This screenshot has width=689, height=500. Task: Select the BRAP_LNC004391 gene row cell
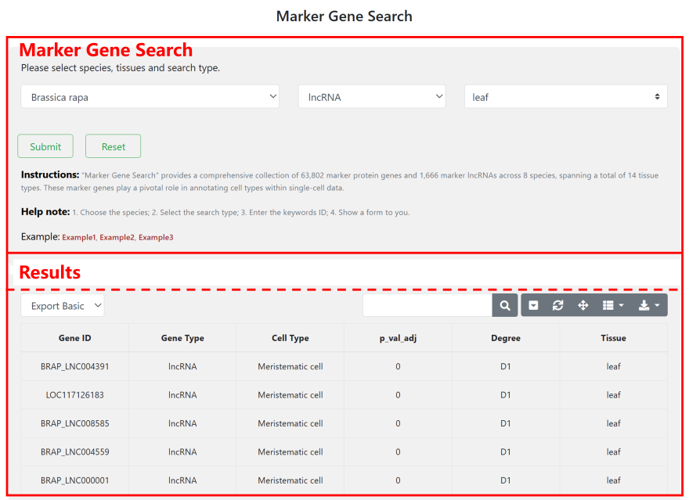pos(75,366)
